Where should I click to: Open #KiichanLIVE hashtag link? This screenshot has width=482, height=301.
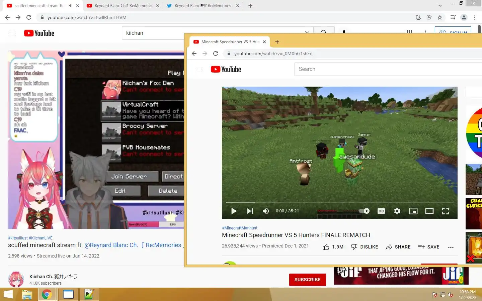tap(41, 238)
